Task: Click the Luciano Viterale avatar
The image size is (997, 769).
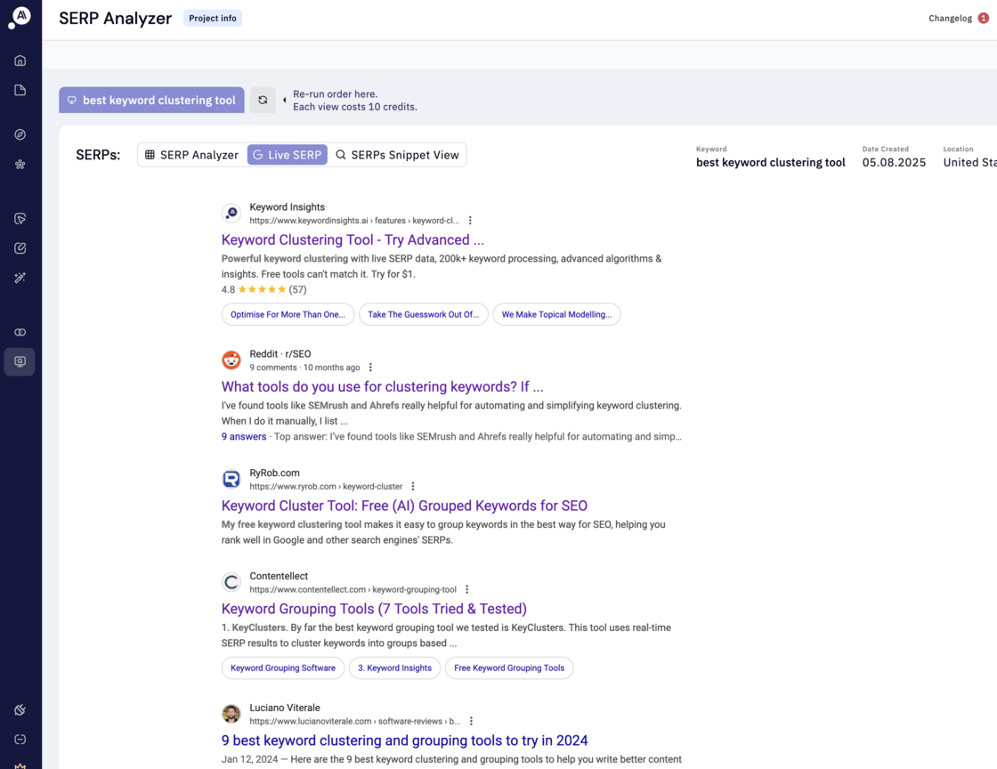Action: [231, 714]
